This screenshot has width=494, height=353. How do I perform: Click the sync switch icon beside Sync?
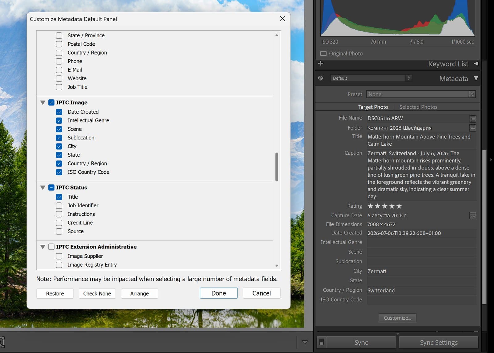(321, 342)
